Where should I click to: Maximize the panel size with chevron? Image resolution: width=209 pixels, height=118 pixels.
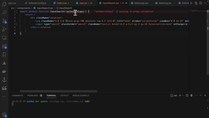pyautogui.click(x=201, y=95)
